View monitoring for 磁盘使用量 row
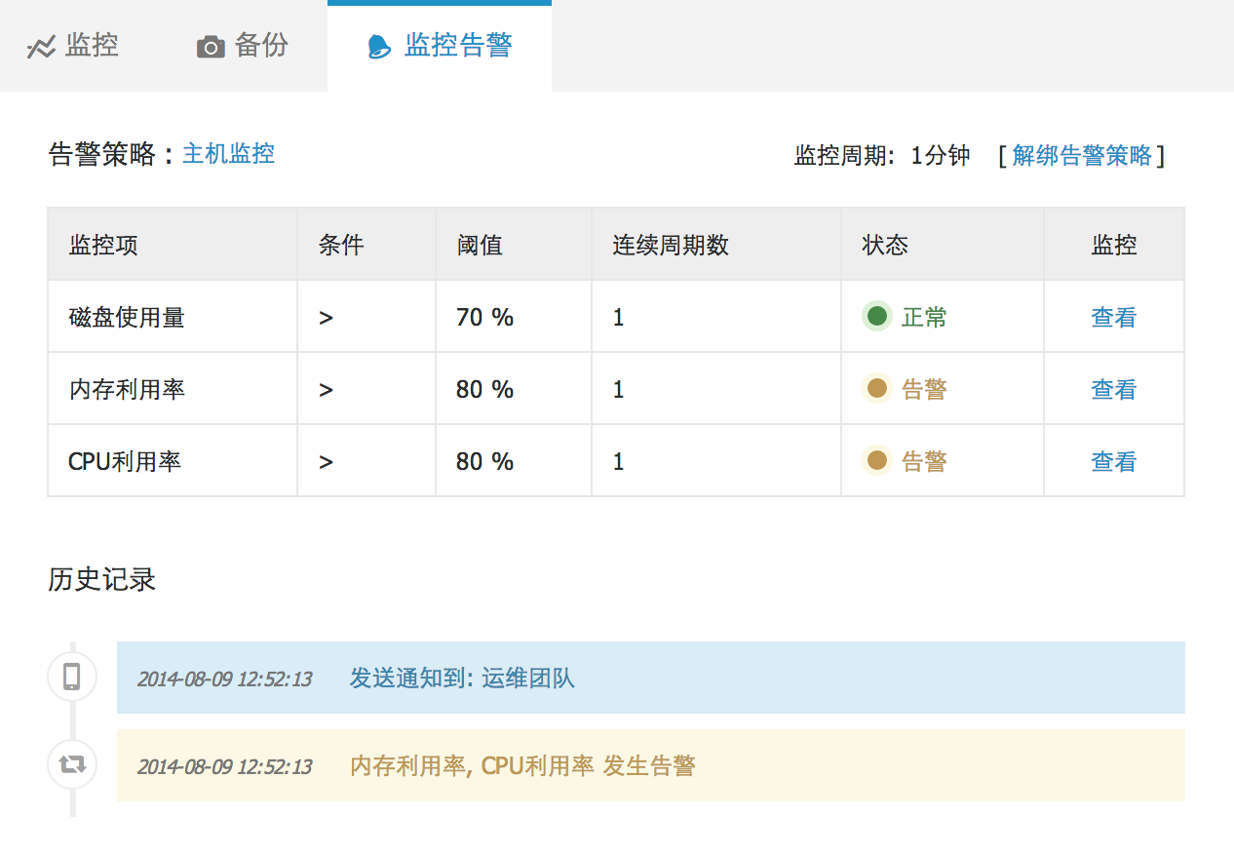The height and width of the screenshot is (854, 1234). (1113, 318)
